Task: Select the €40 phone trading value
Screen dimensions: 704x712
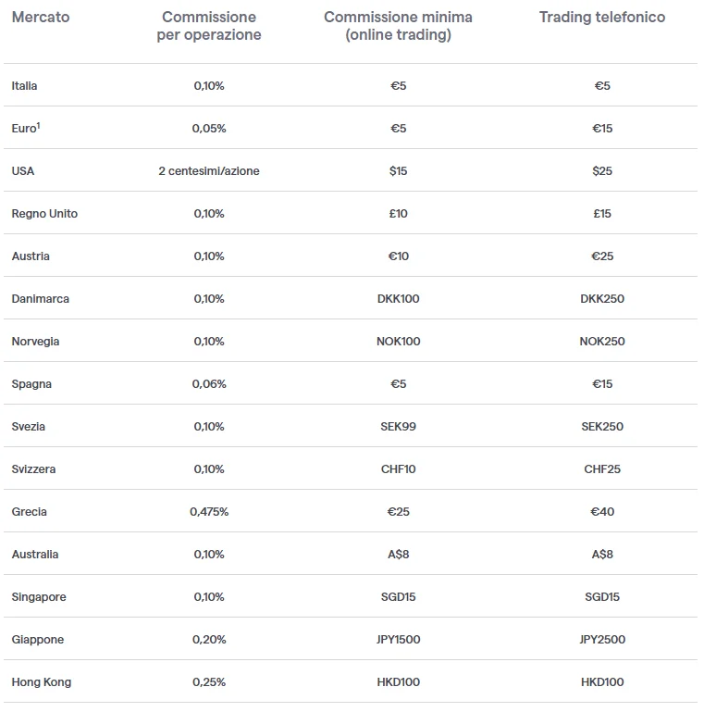Action: [602, 512]
